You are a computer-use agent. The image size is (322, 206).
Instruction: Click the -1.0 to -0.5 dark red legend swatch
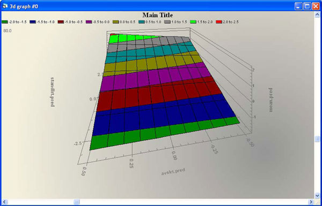tap(61, 22)
